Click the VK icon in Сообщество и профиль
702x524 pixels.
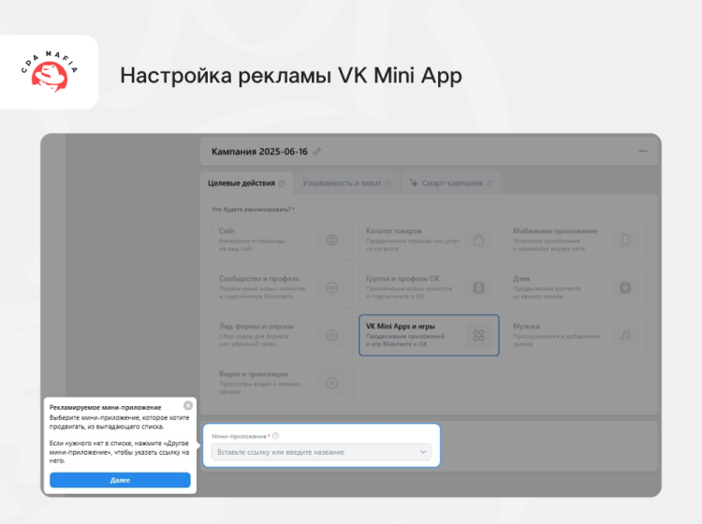pos(331,287)
